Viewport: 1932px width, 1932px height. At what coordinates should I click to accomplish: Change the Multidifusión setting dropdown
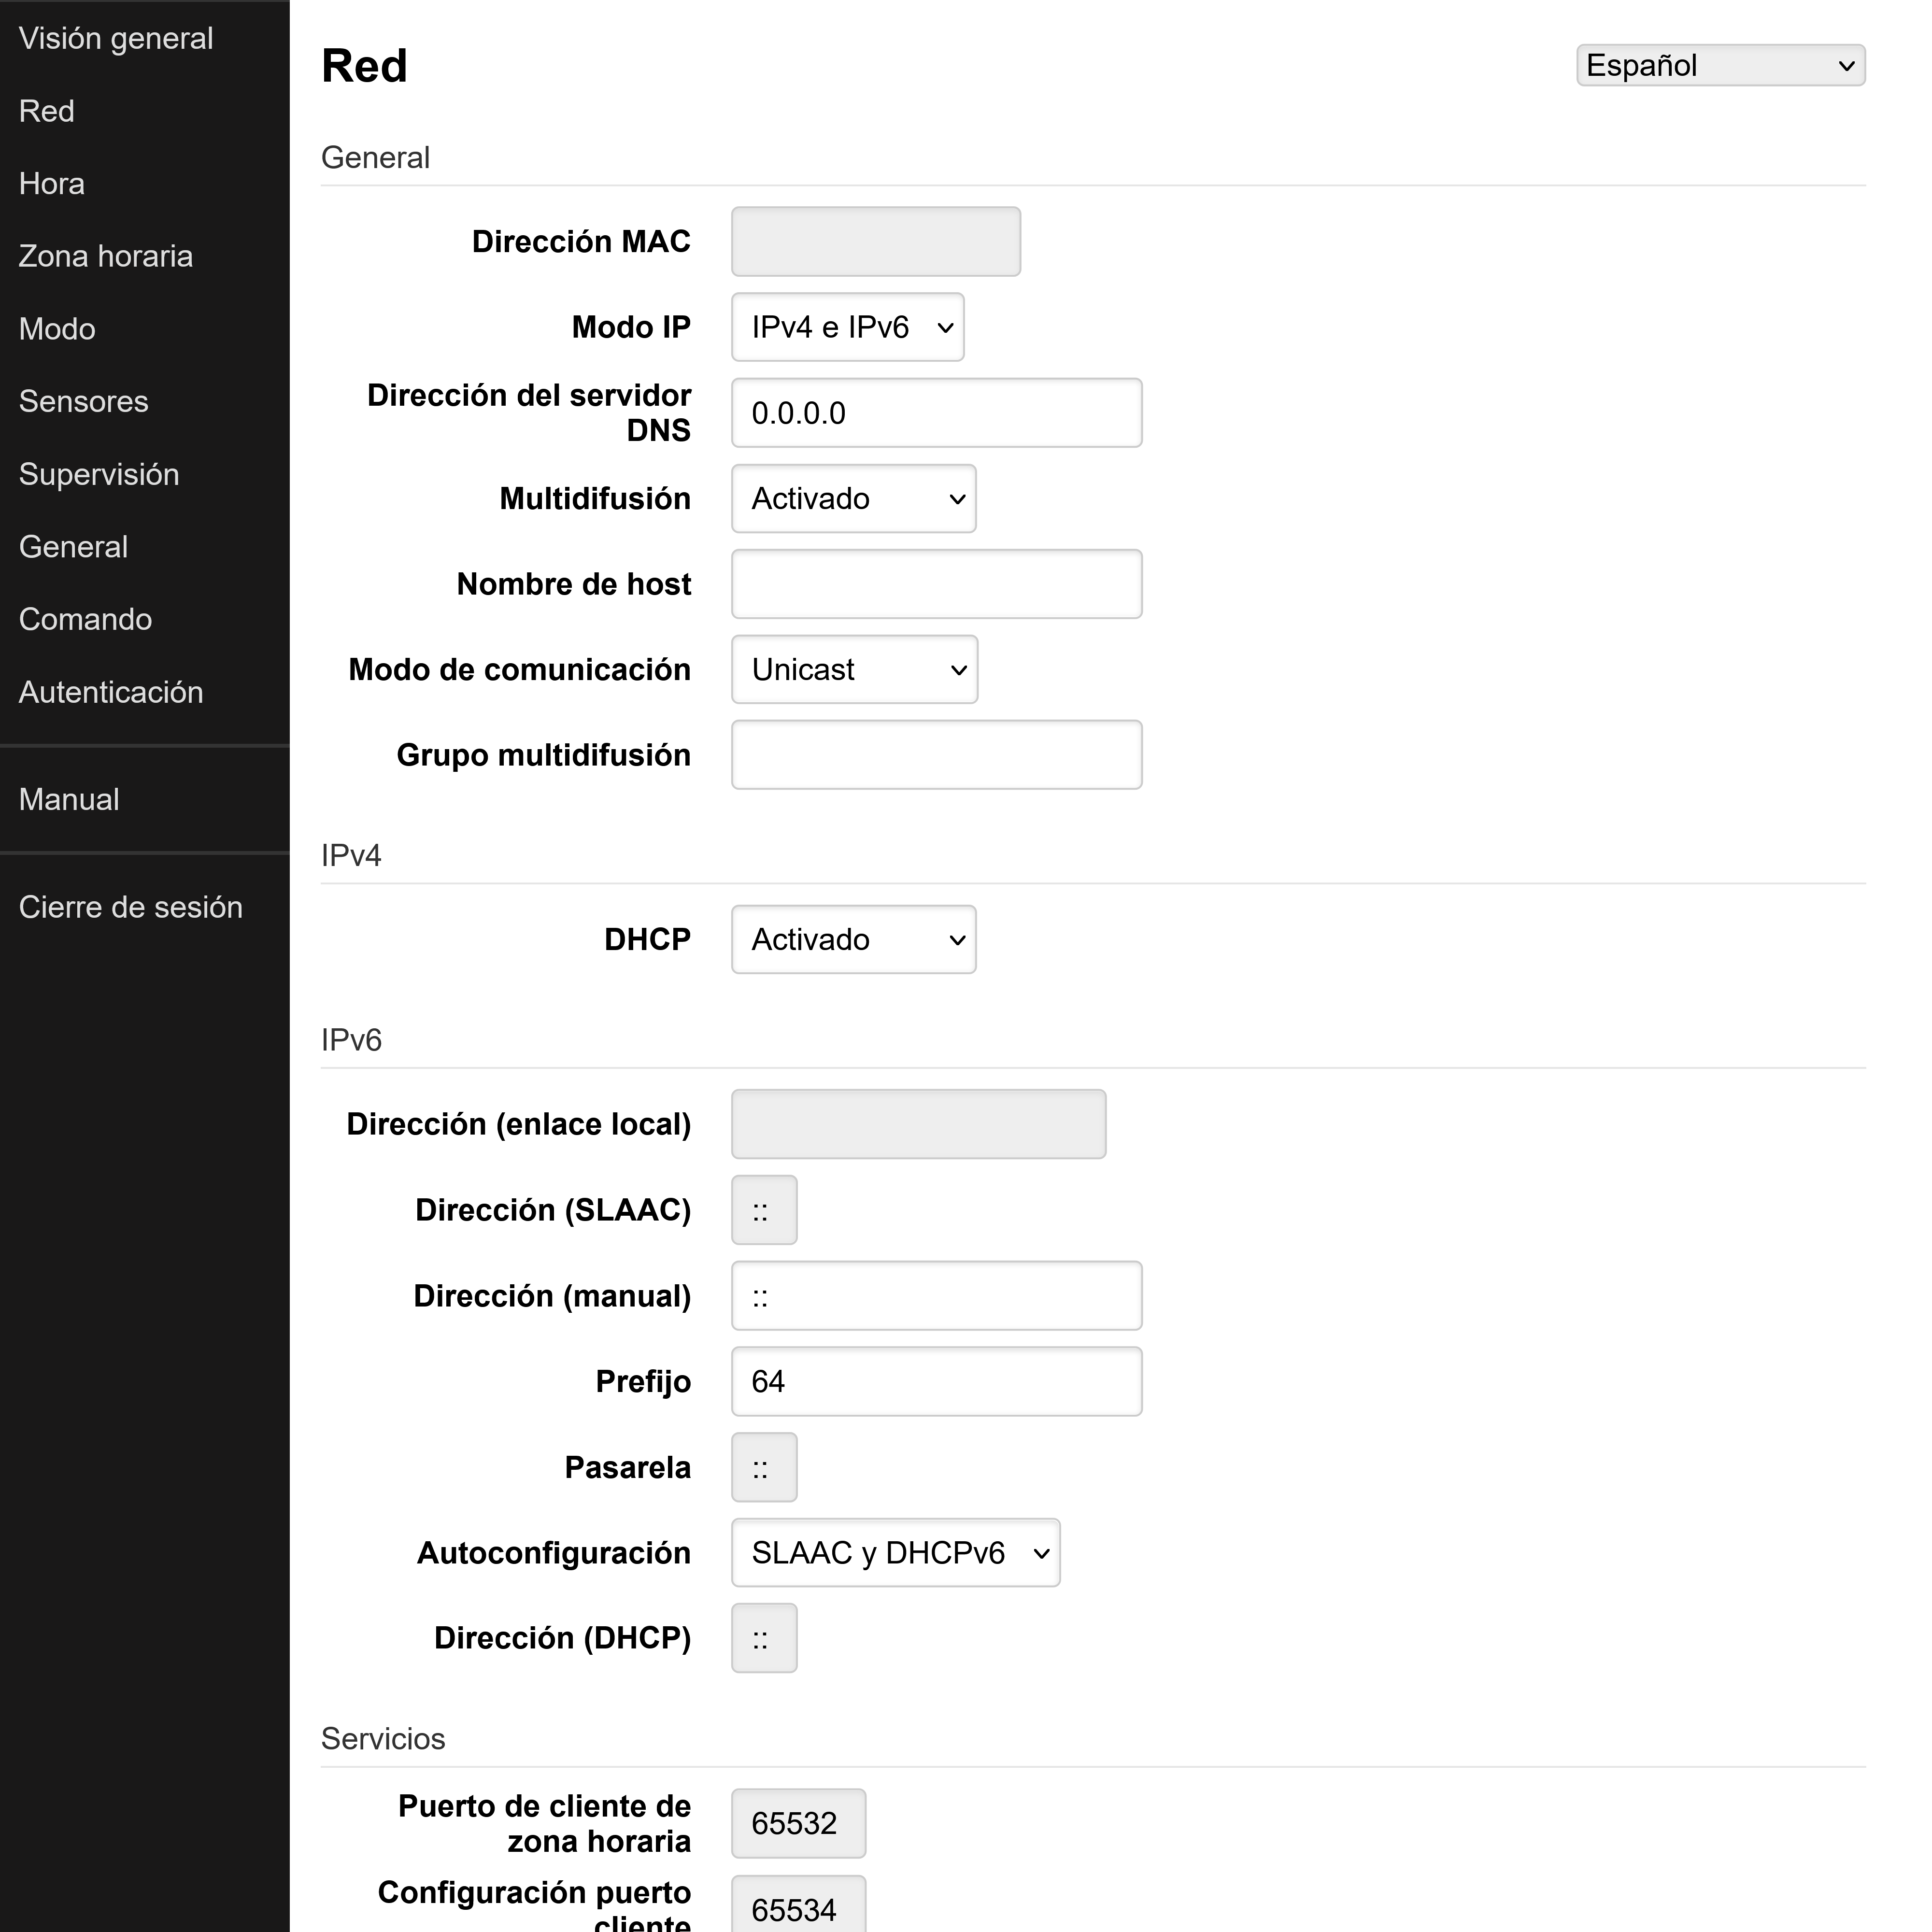(x=852, y=498)
